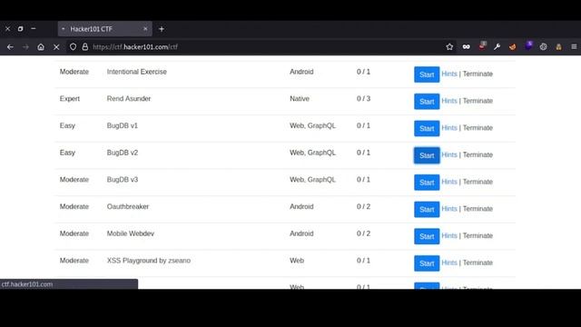Terminate the BugDB v2 instance
581x327 pixels.
[478, 154]
